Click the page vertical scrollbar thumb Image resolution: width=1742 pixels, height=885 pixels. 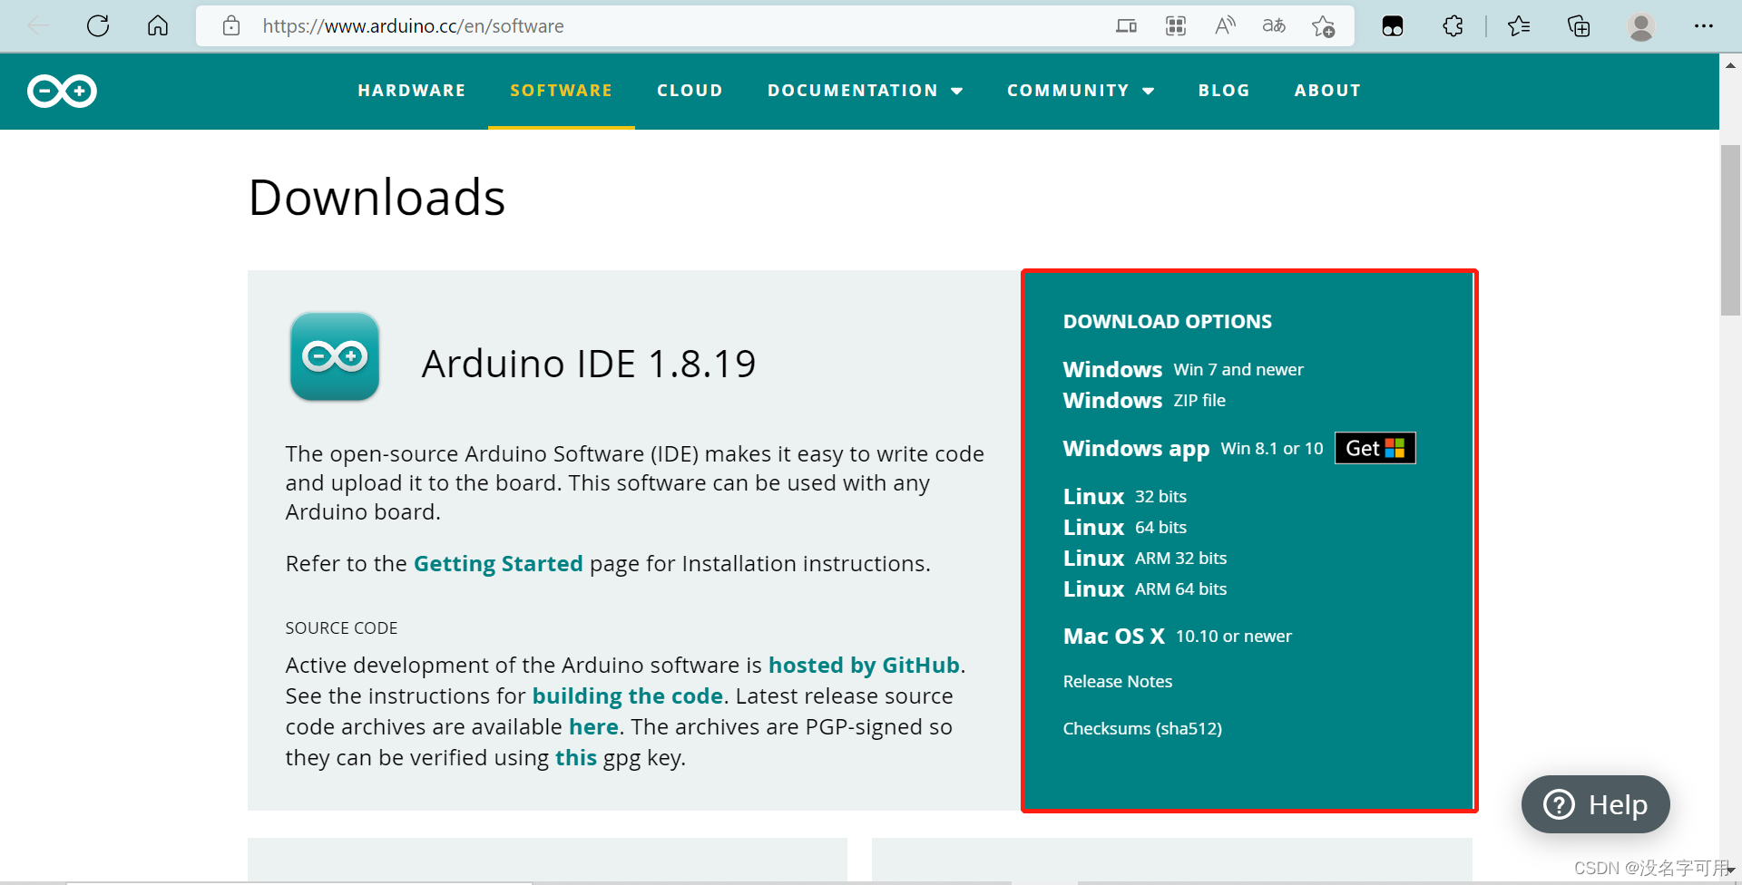(1730, 230)
